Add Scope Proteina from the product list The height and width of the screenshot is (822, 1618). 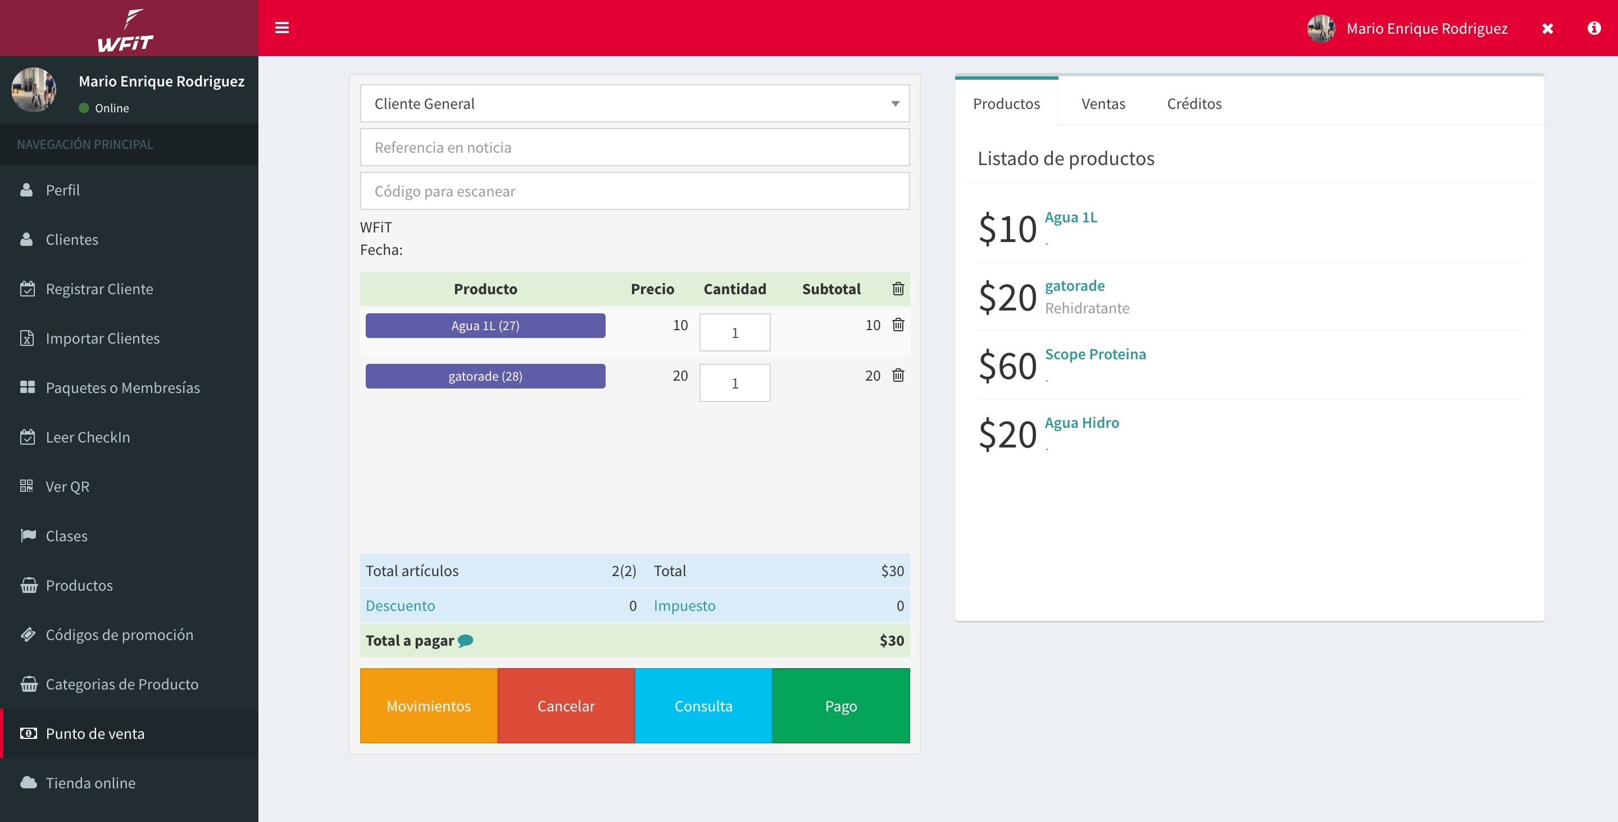(x=1095, y=354)
